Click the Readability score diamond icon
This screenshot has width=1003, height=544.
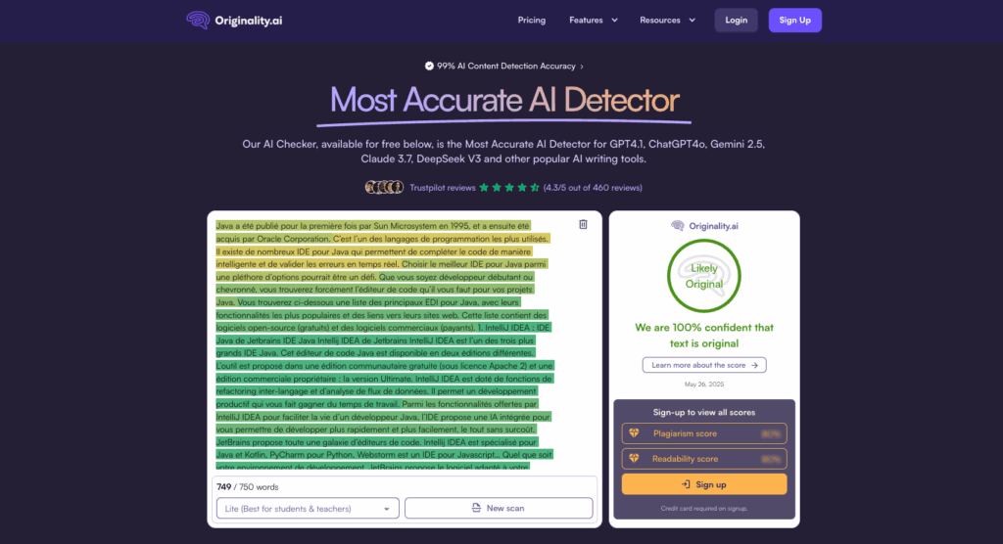pyautogui.click(x=634, y=458)
